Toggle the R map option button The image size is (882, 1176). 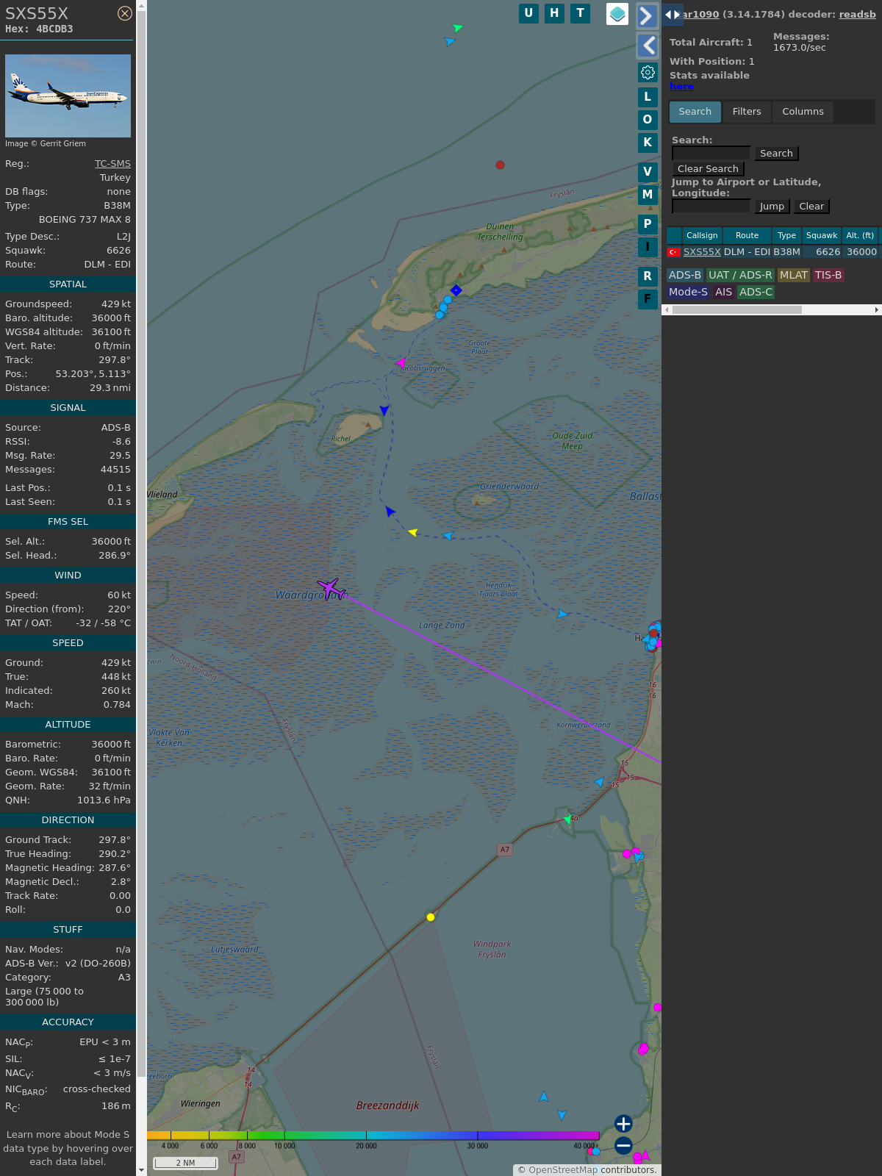[x=648, y=276]
